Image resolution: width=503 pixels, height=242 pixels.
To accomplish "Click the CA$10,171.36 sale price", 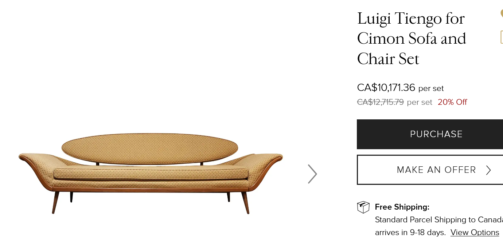I will pos(386,88).
